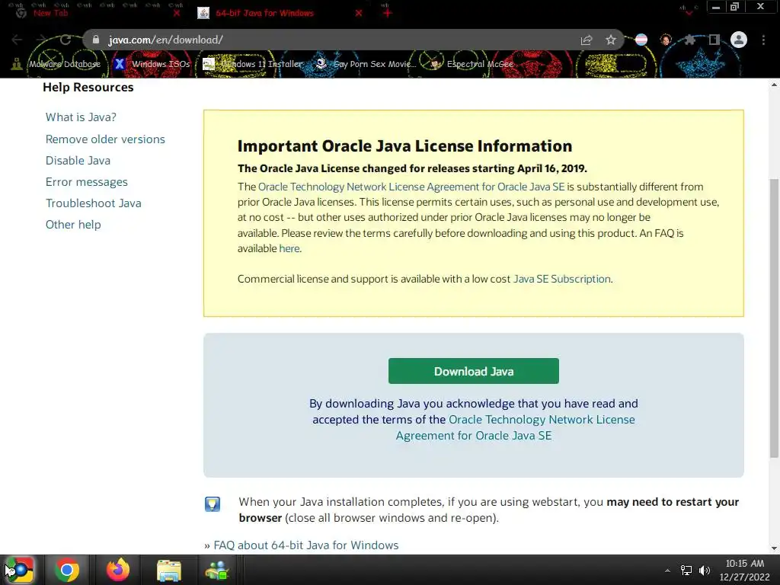Open the Malware Database bookmark
This screenshot has height=585, width=780.
(x=56, y=64)
